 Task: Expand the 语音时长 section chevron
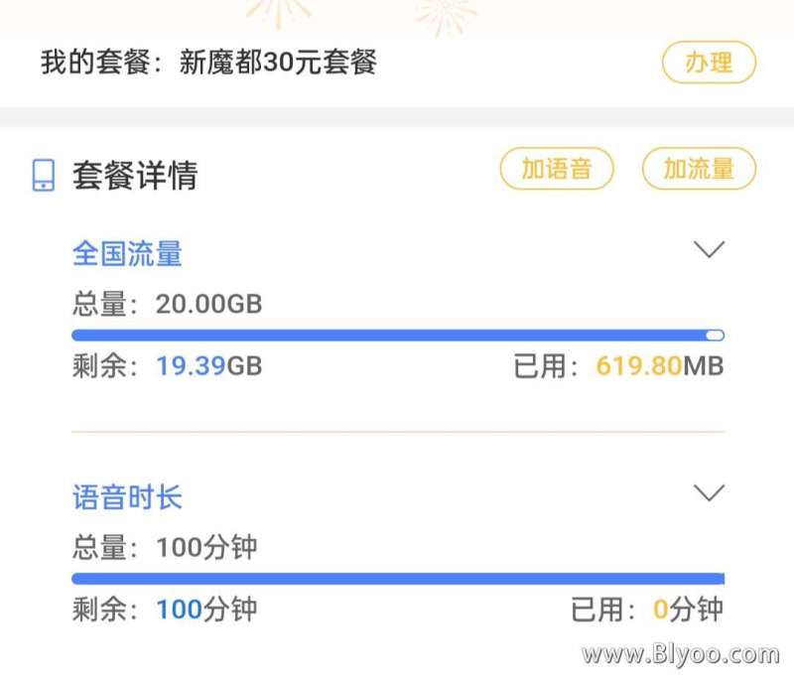pyautogui.click(x=709, y=492)
